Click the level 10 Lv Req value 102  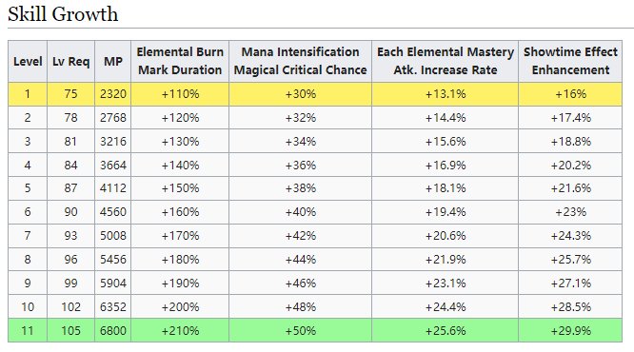(70, 306)
